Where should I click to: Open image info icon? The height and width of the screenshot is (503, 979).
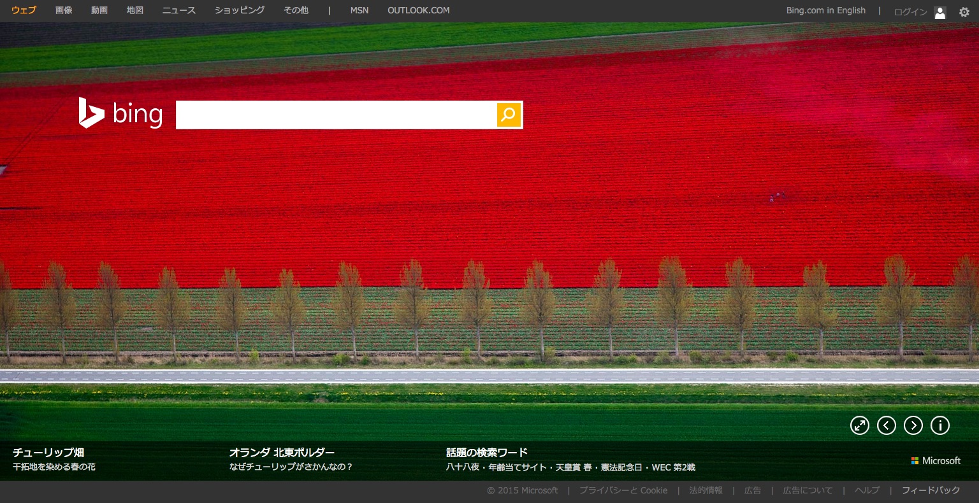[939, 425]
